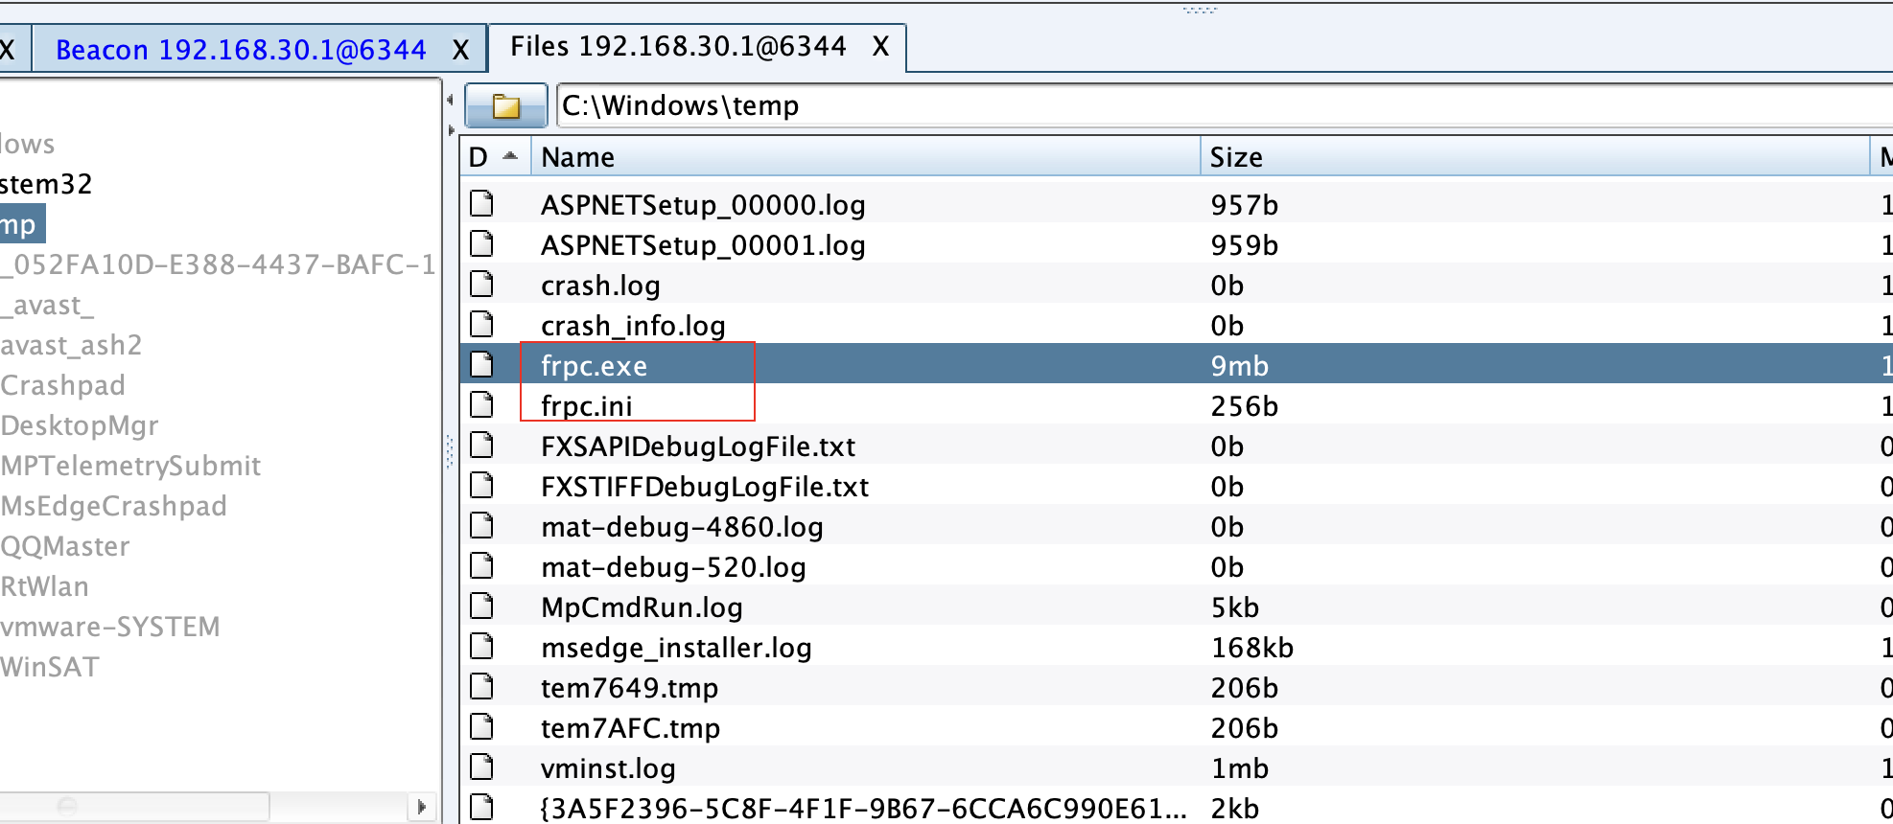Click the file icon next to MpCmdRun.log

[481, 607]
